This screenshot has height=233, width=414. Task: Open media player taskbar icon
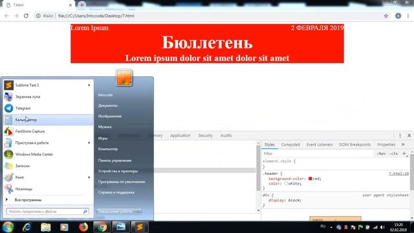coord(64,227)
